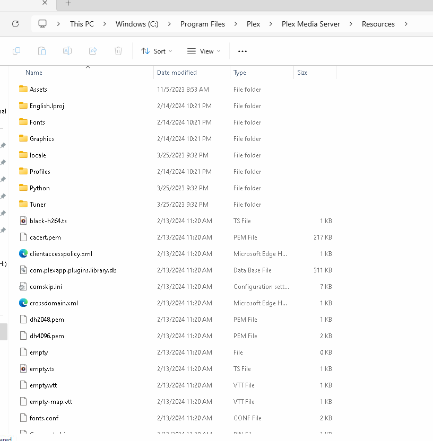Expand the chevron after Plex Media Server
Image resolution: width=433 pixels, height=441 pixels.
click(x=351, y=24)
